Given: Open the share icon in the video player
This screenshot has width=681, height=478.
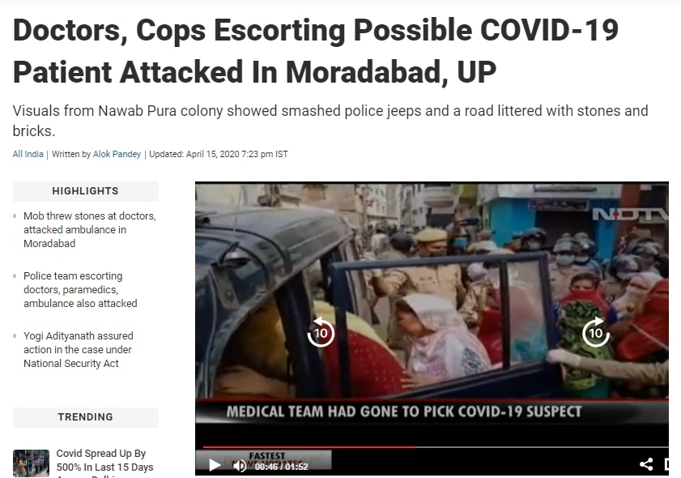Looking at the screenshot, I should [646, 464].
